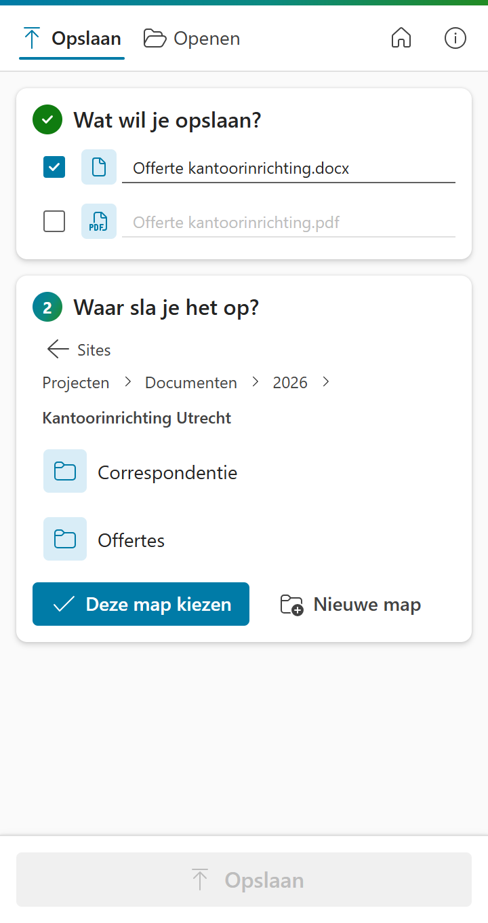Click the PDF file type icon
Image resolution: width=488 pixels, height=923 pixels.
pos(99,221)
